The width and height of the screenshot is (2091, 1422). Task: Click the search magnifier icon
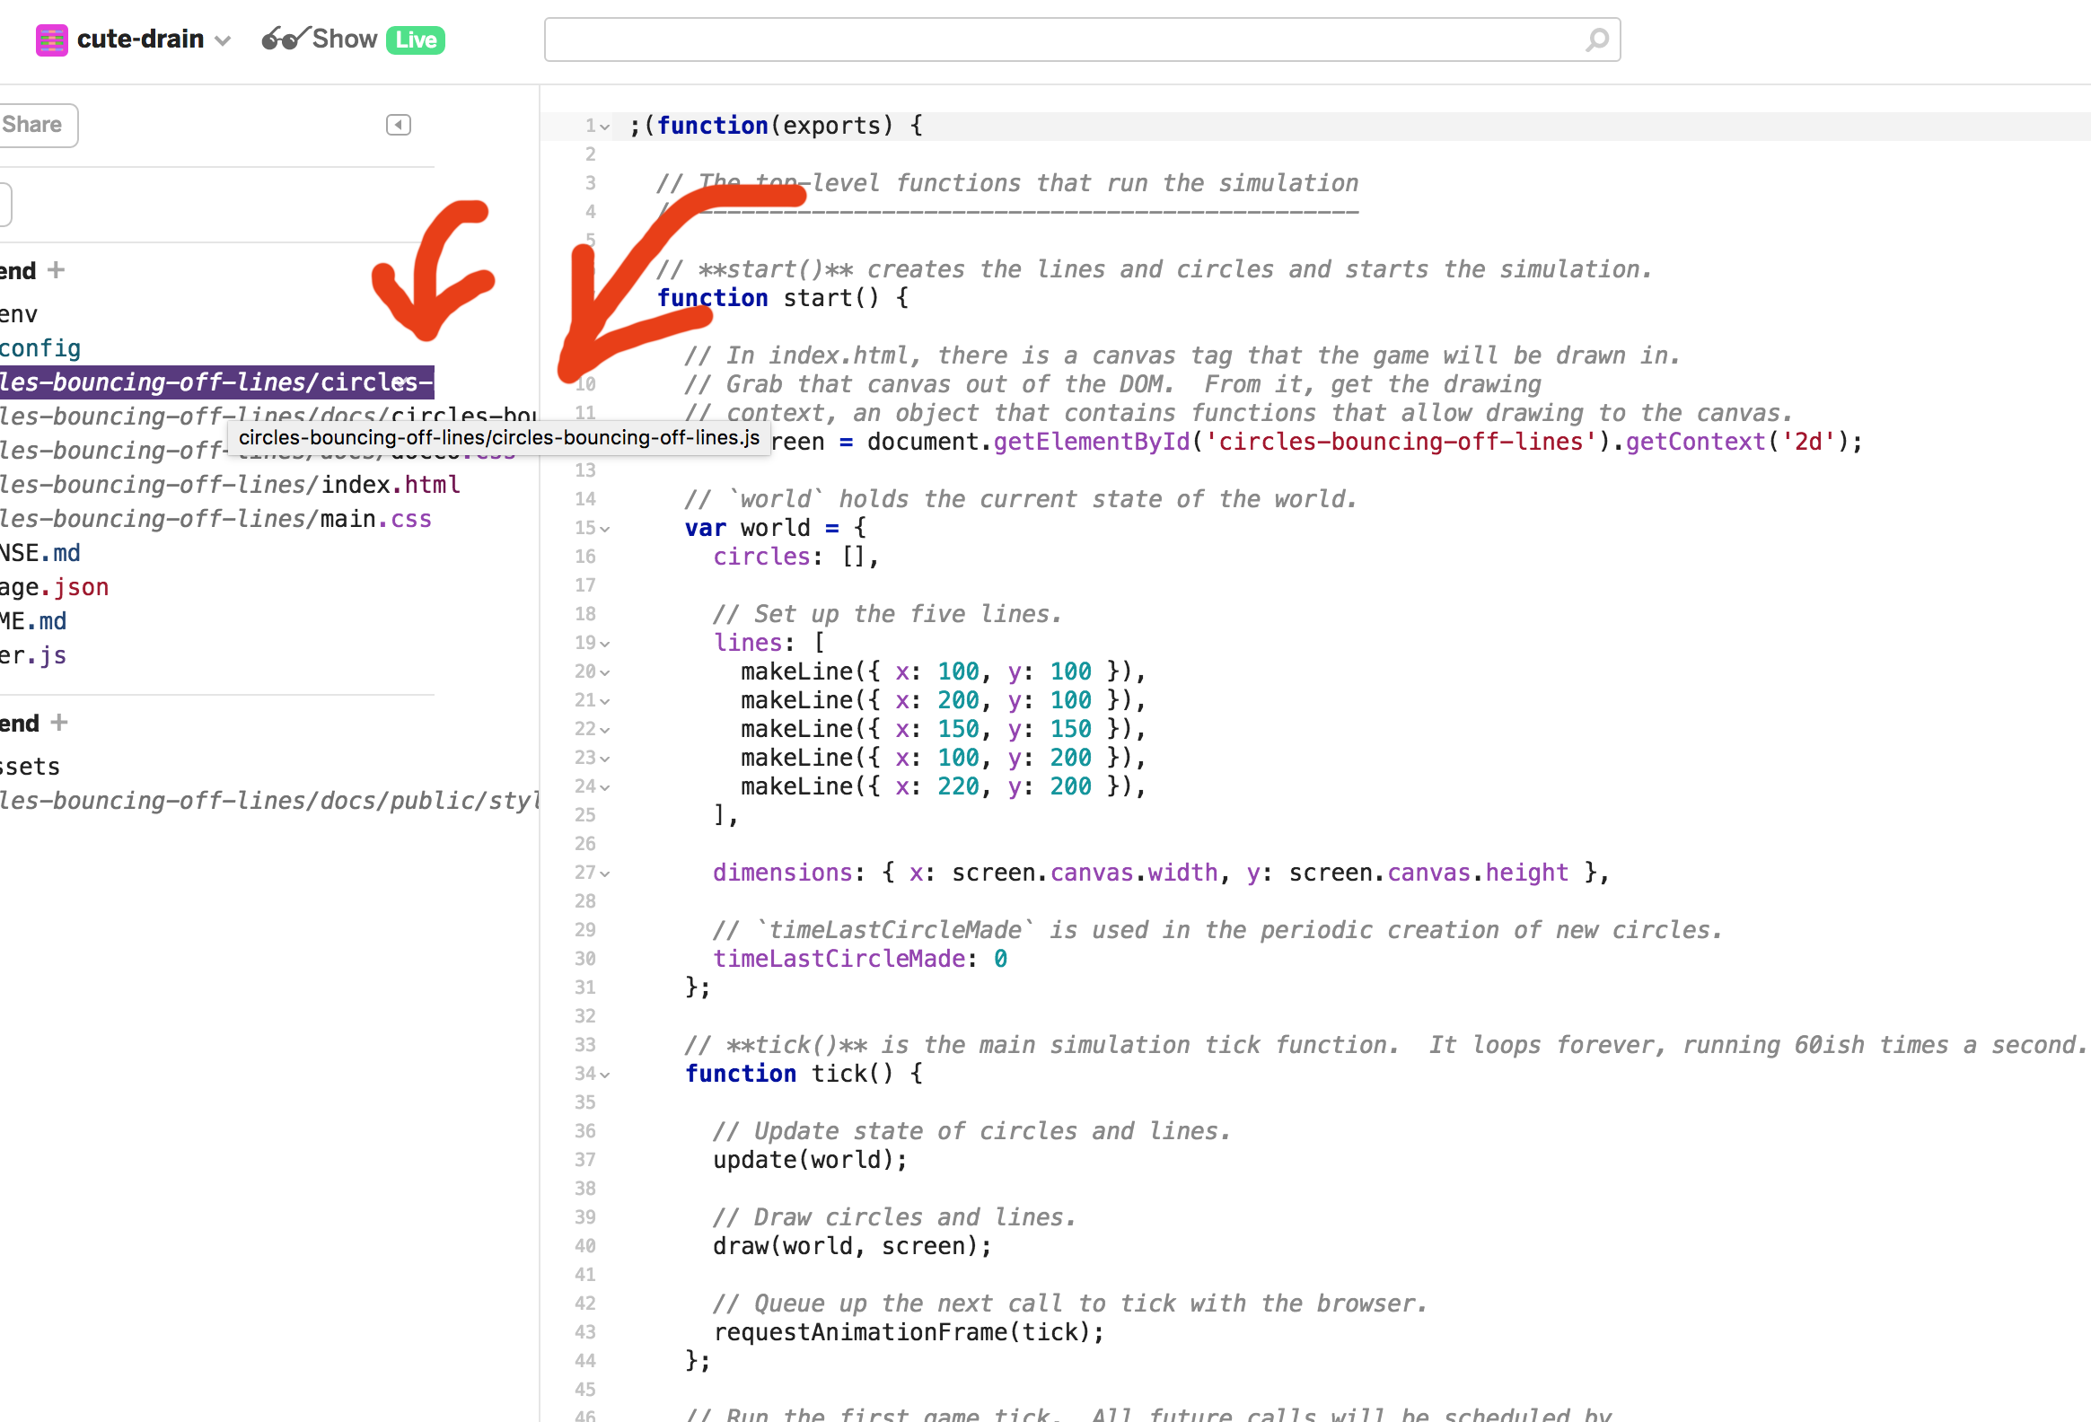click(x=1596, y=39)
